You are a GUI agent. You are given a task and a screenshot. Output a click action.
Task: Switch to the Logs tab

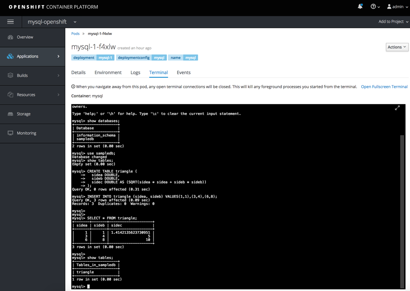(135, 72)
